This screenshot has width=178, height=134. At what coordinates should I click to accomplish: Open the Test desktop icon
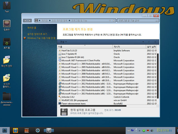click(x=7, y=7)
